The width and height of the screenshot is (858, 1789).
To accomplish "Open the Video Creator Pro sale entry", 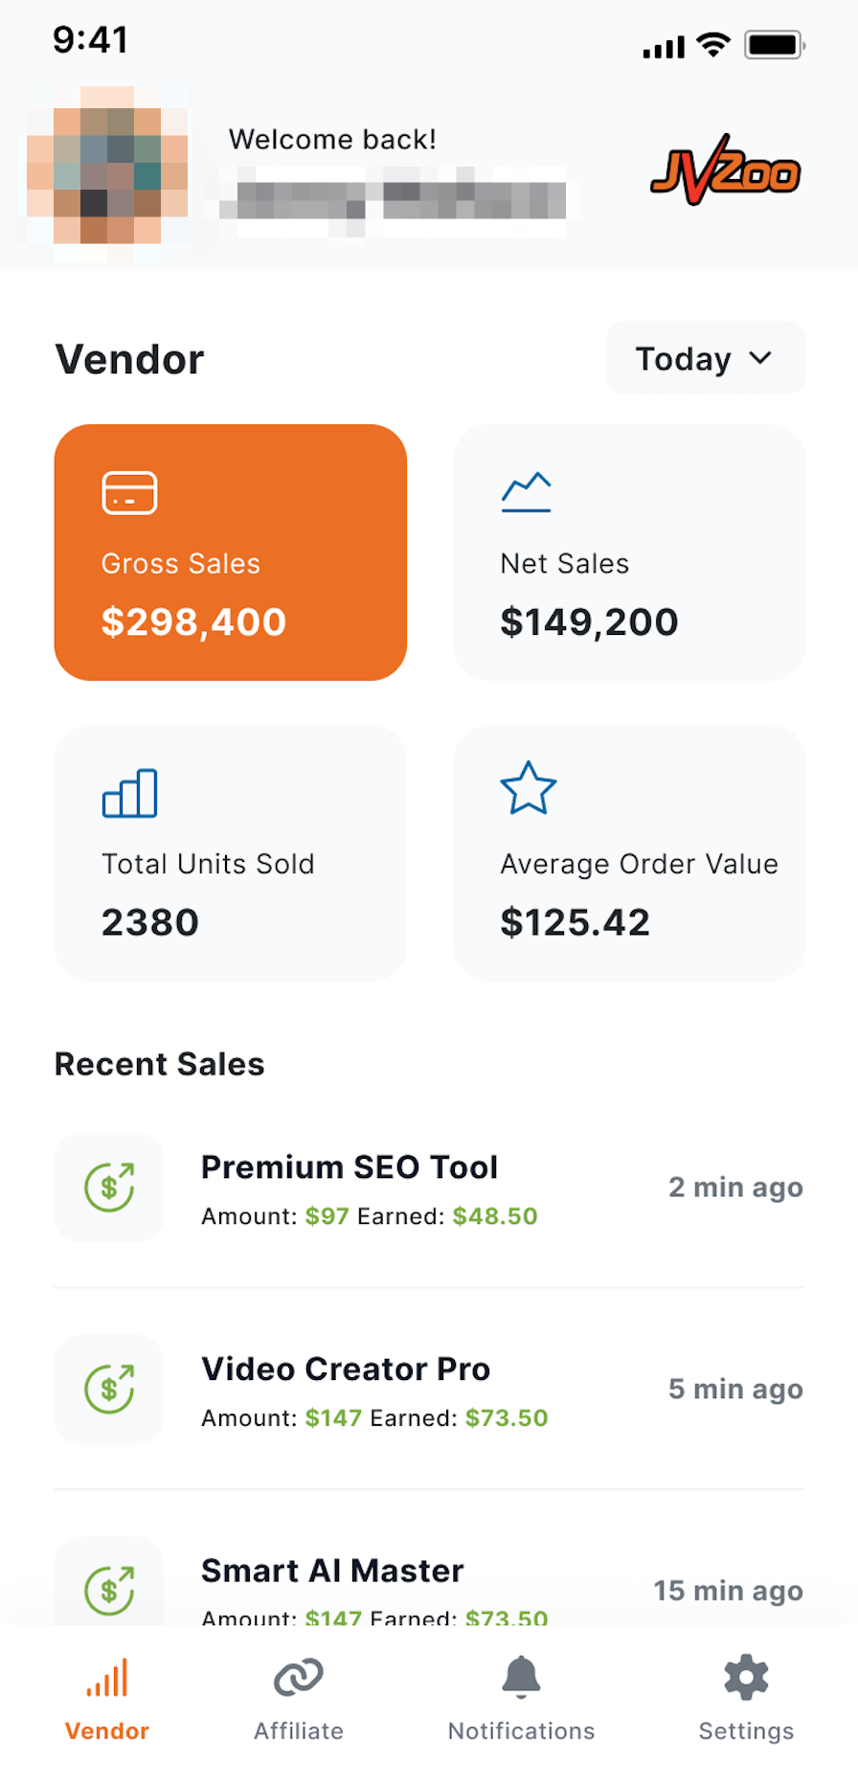I will 429,1390.
